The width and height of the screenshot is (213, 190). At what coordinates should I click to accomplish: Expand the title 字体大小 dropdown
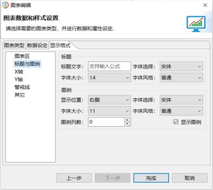coord(109,77)
